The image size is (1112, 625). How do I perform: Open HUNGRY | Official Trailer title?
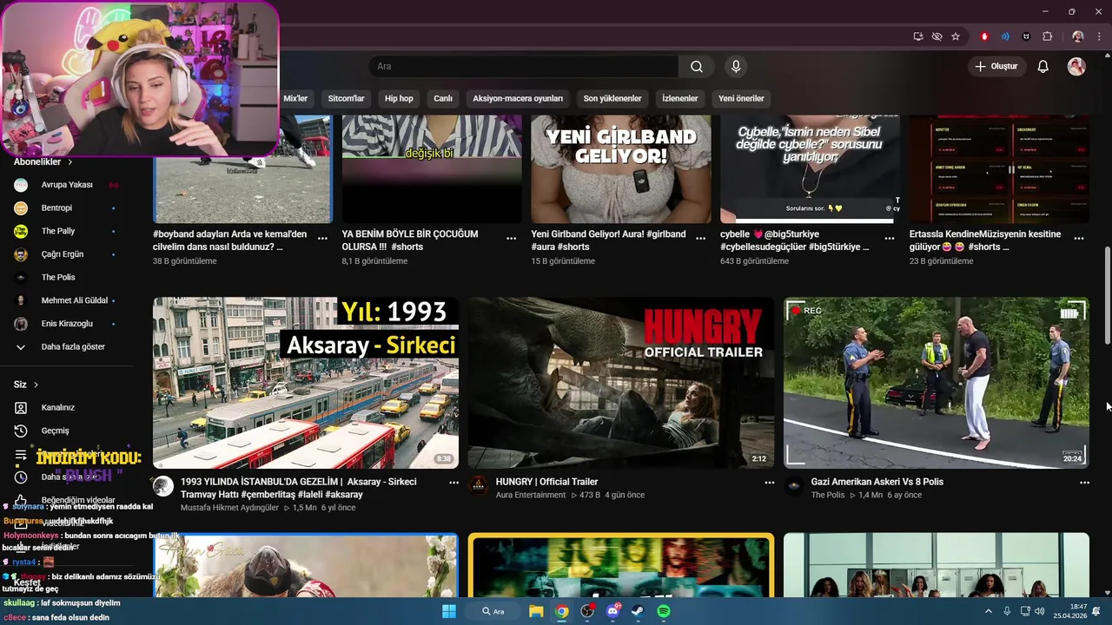(546, 482)
